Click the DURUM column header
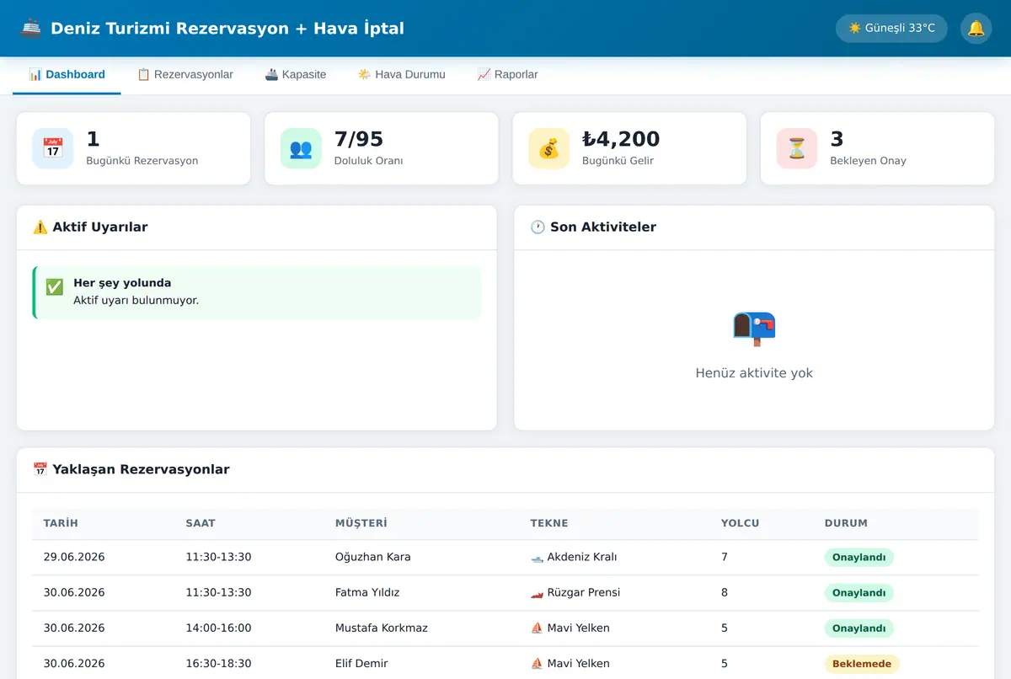Image resolution: width=1011 pixels, height=679 pixels. (x=846, y=523)
